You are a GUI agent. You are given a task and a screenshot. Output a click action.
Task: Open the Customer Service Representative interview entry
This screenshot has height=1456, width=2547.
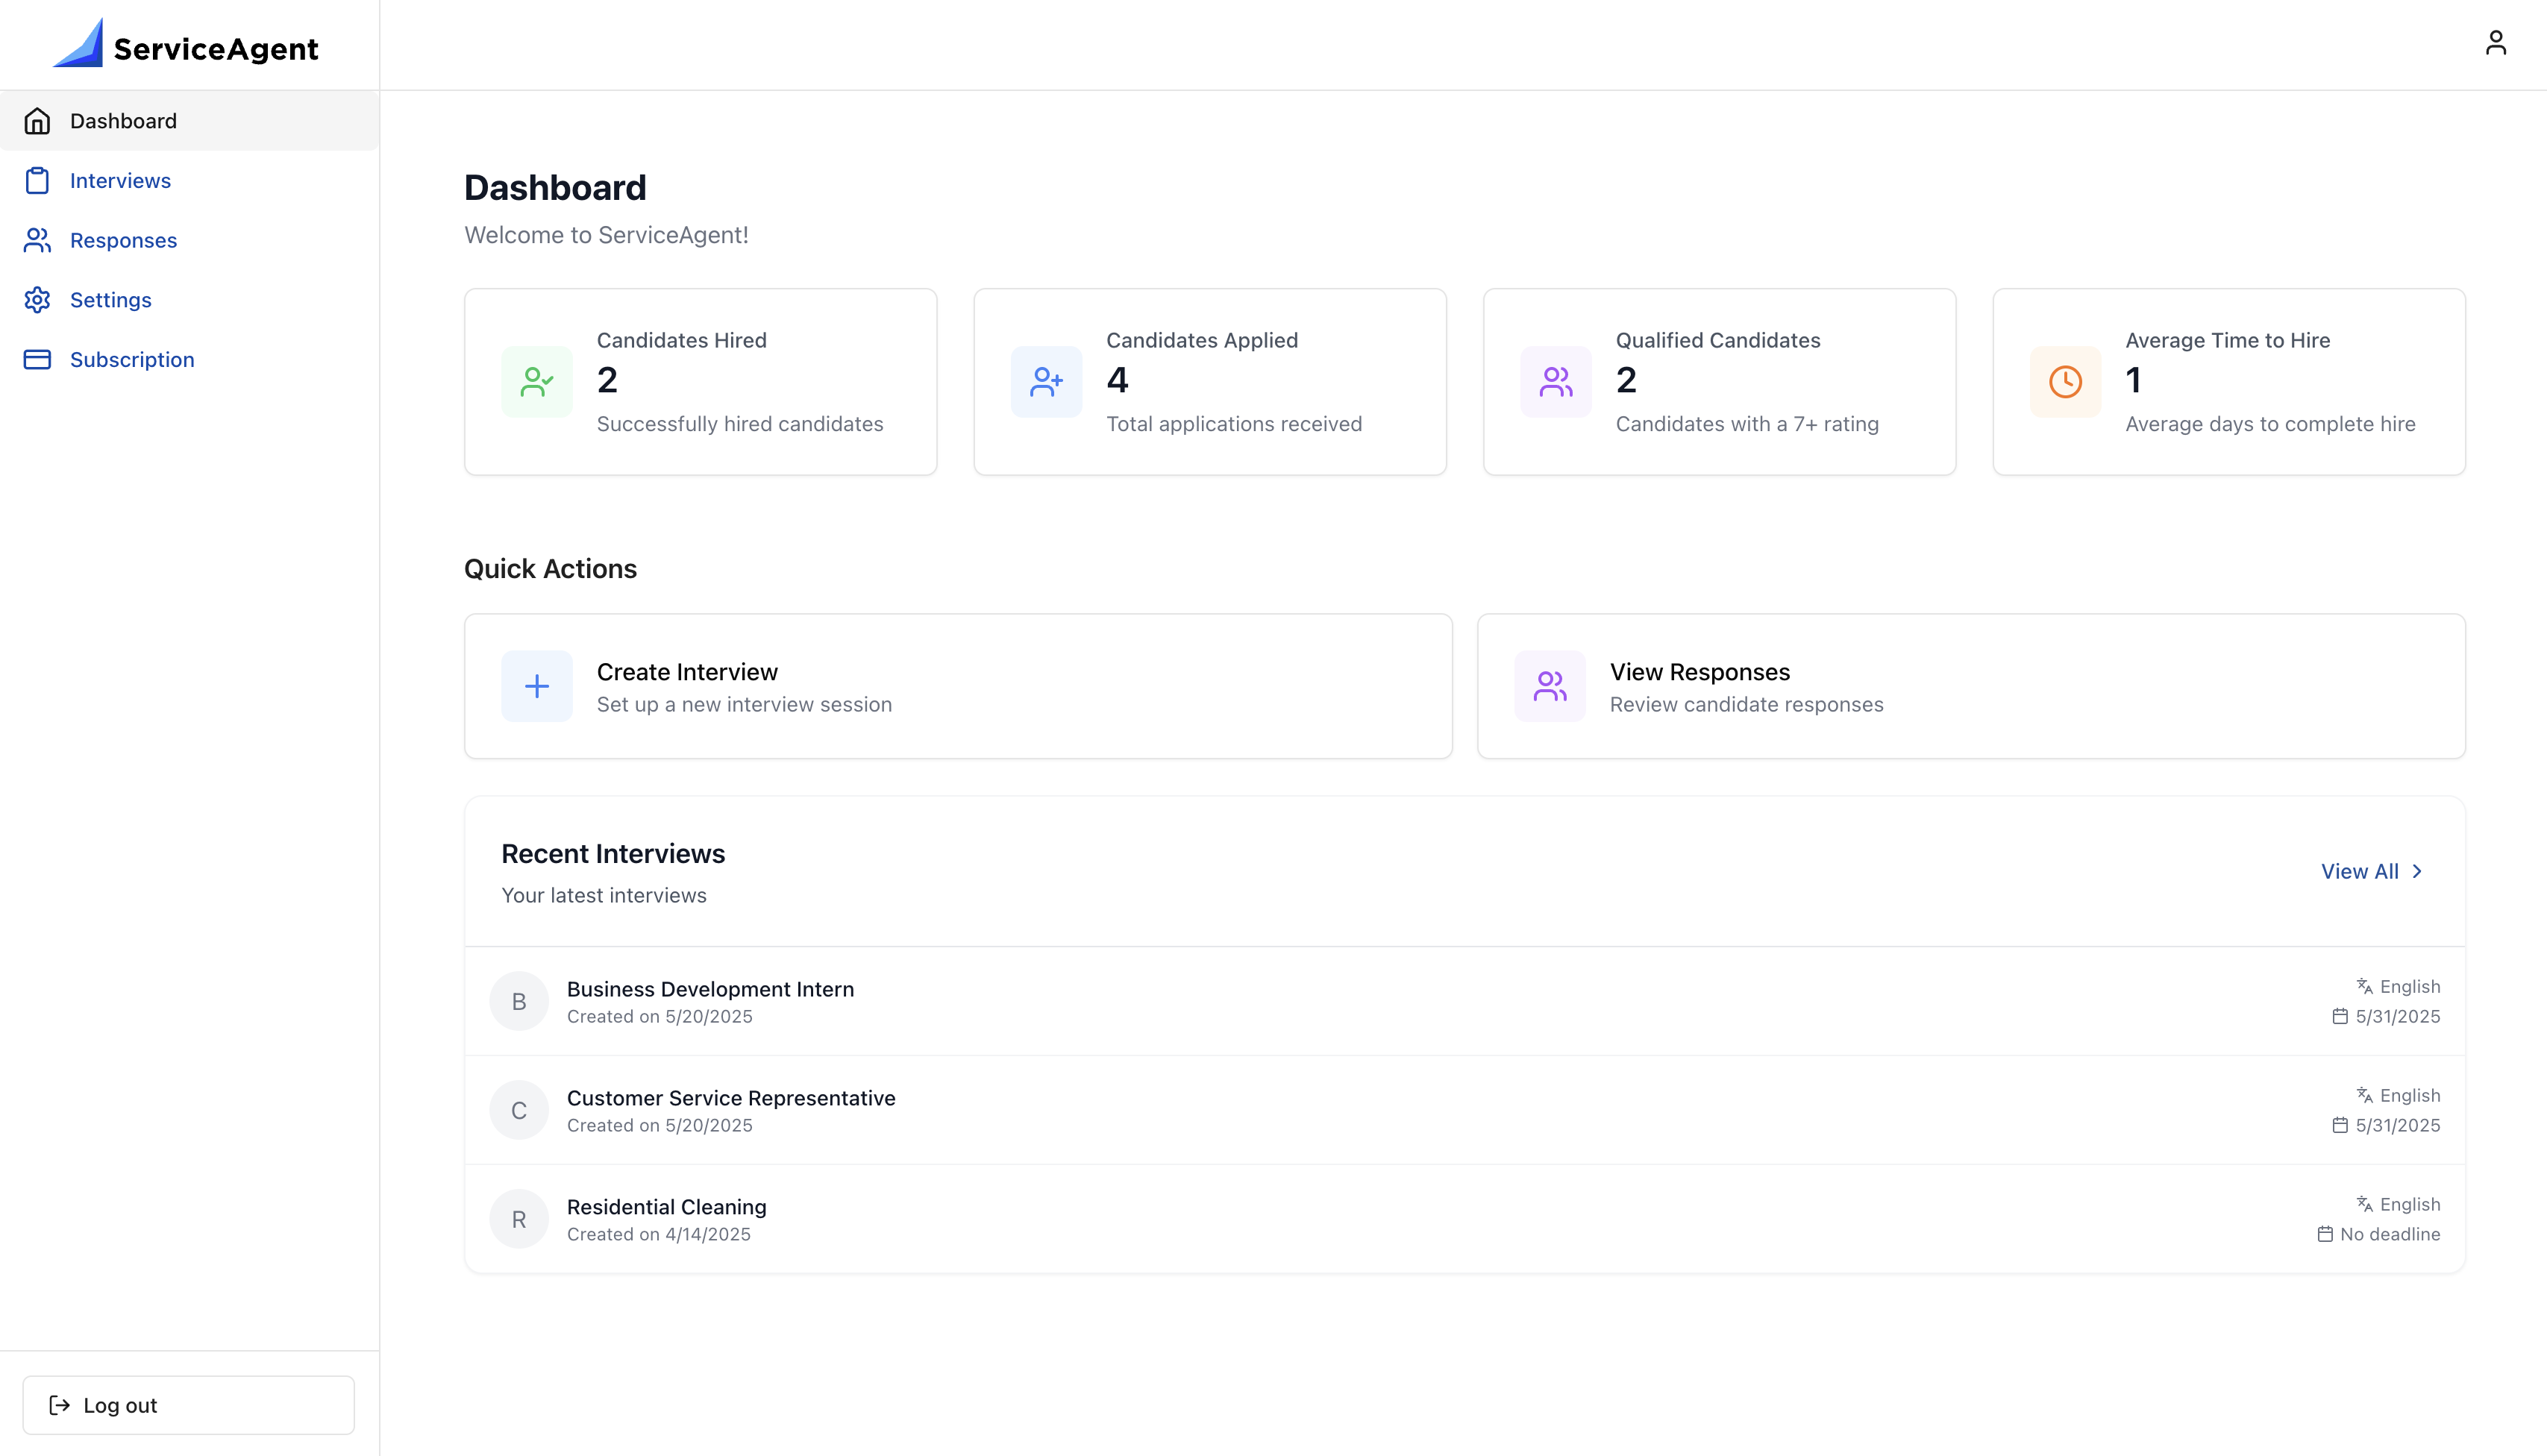731,1097
